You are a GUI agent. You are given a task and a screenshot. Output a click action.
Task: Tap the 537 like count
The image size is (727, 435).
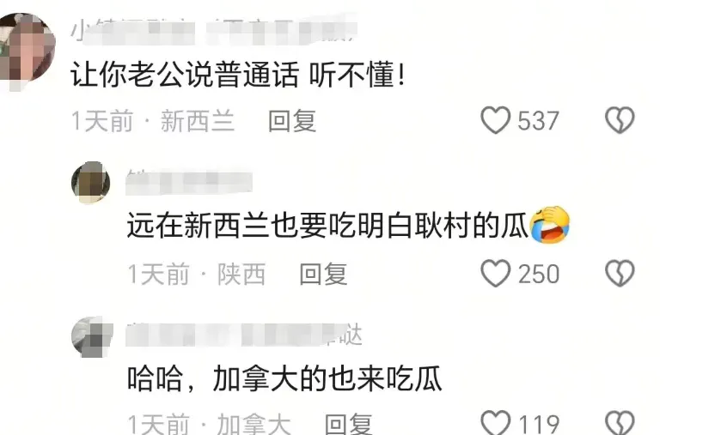pyautogui.click(x=538, y=121)
